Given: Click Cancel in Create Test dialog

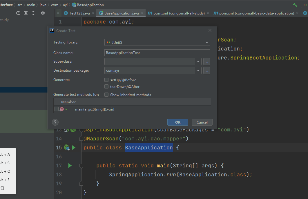Looking at the screenshot, I should point(202,122).
